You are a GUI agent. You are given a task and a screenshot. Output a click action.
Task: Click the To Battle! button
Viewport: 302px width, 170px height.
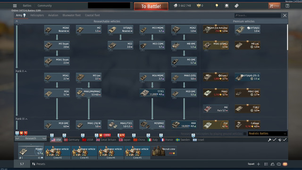[x=151, y=6]
